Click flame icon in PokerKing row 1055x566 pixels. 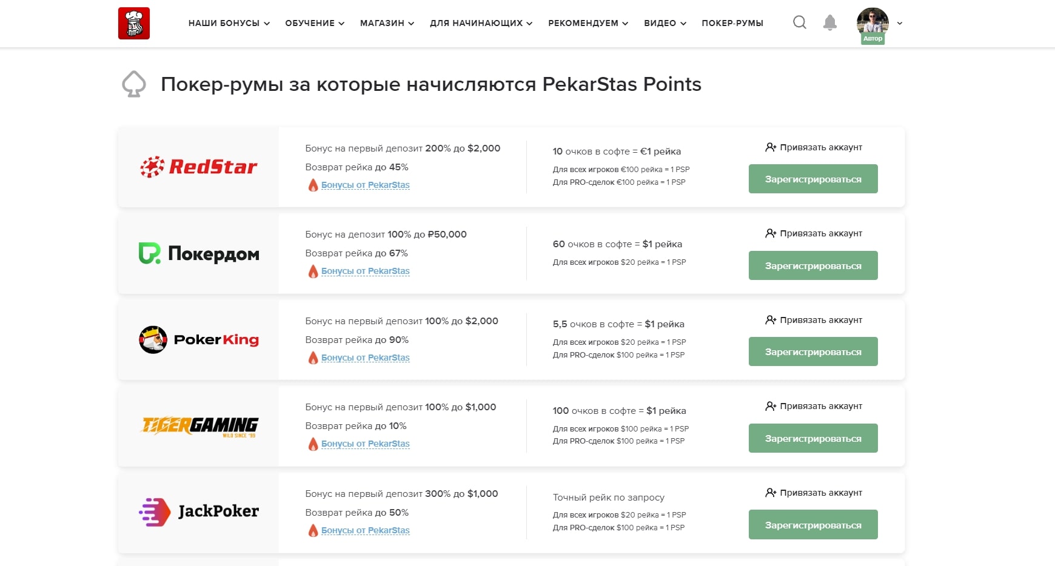313,358
